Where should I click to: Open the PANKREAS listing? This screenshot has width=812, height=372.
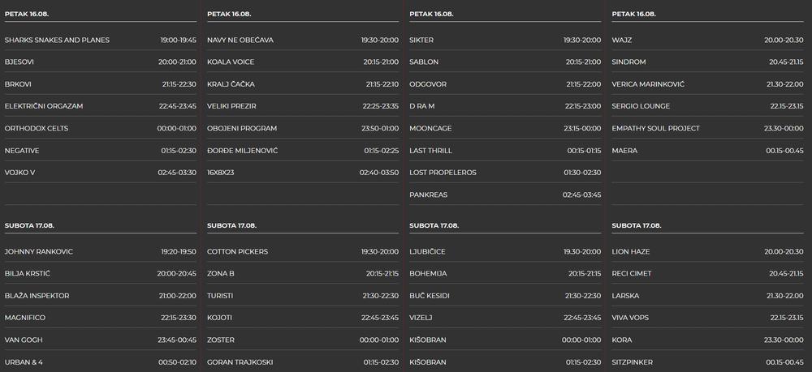[x=429, y=195]
